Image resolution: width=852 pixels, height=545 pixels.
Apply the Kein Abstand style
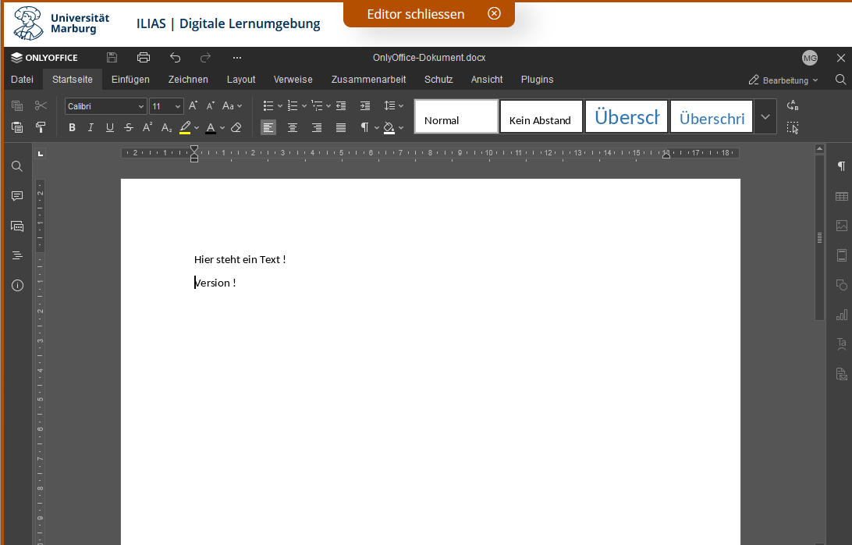click(x=541, y=116)
